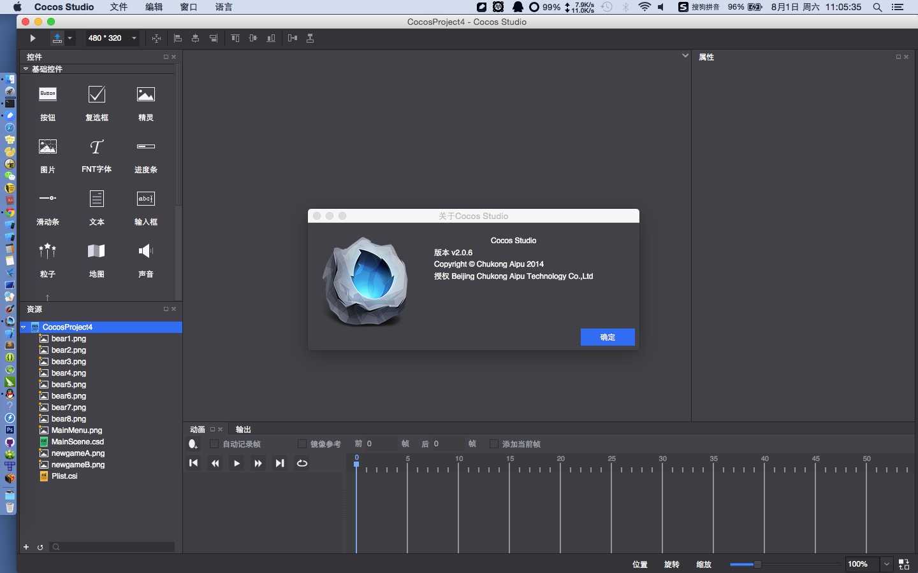The width and height of the screenshot is (918, 573).
Task: Add new resource with plus icon
Action: (x=26, y=547)
